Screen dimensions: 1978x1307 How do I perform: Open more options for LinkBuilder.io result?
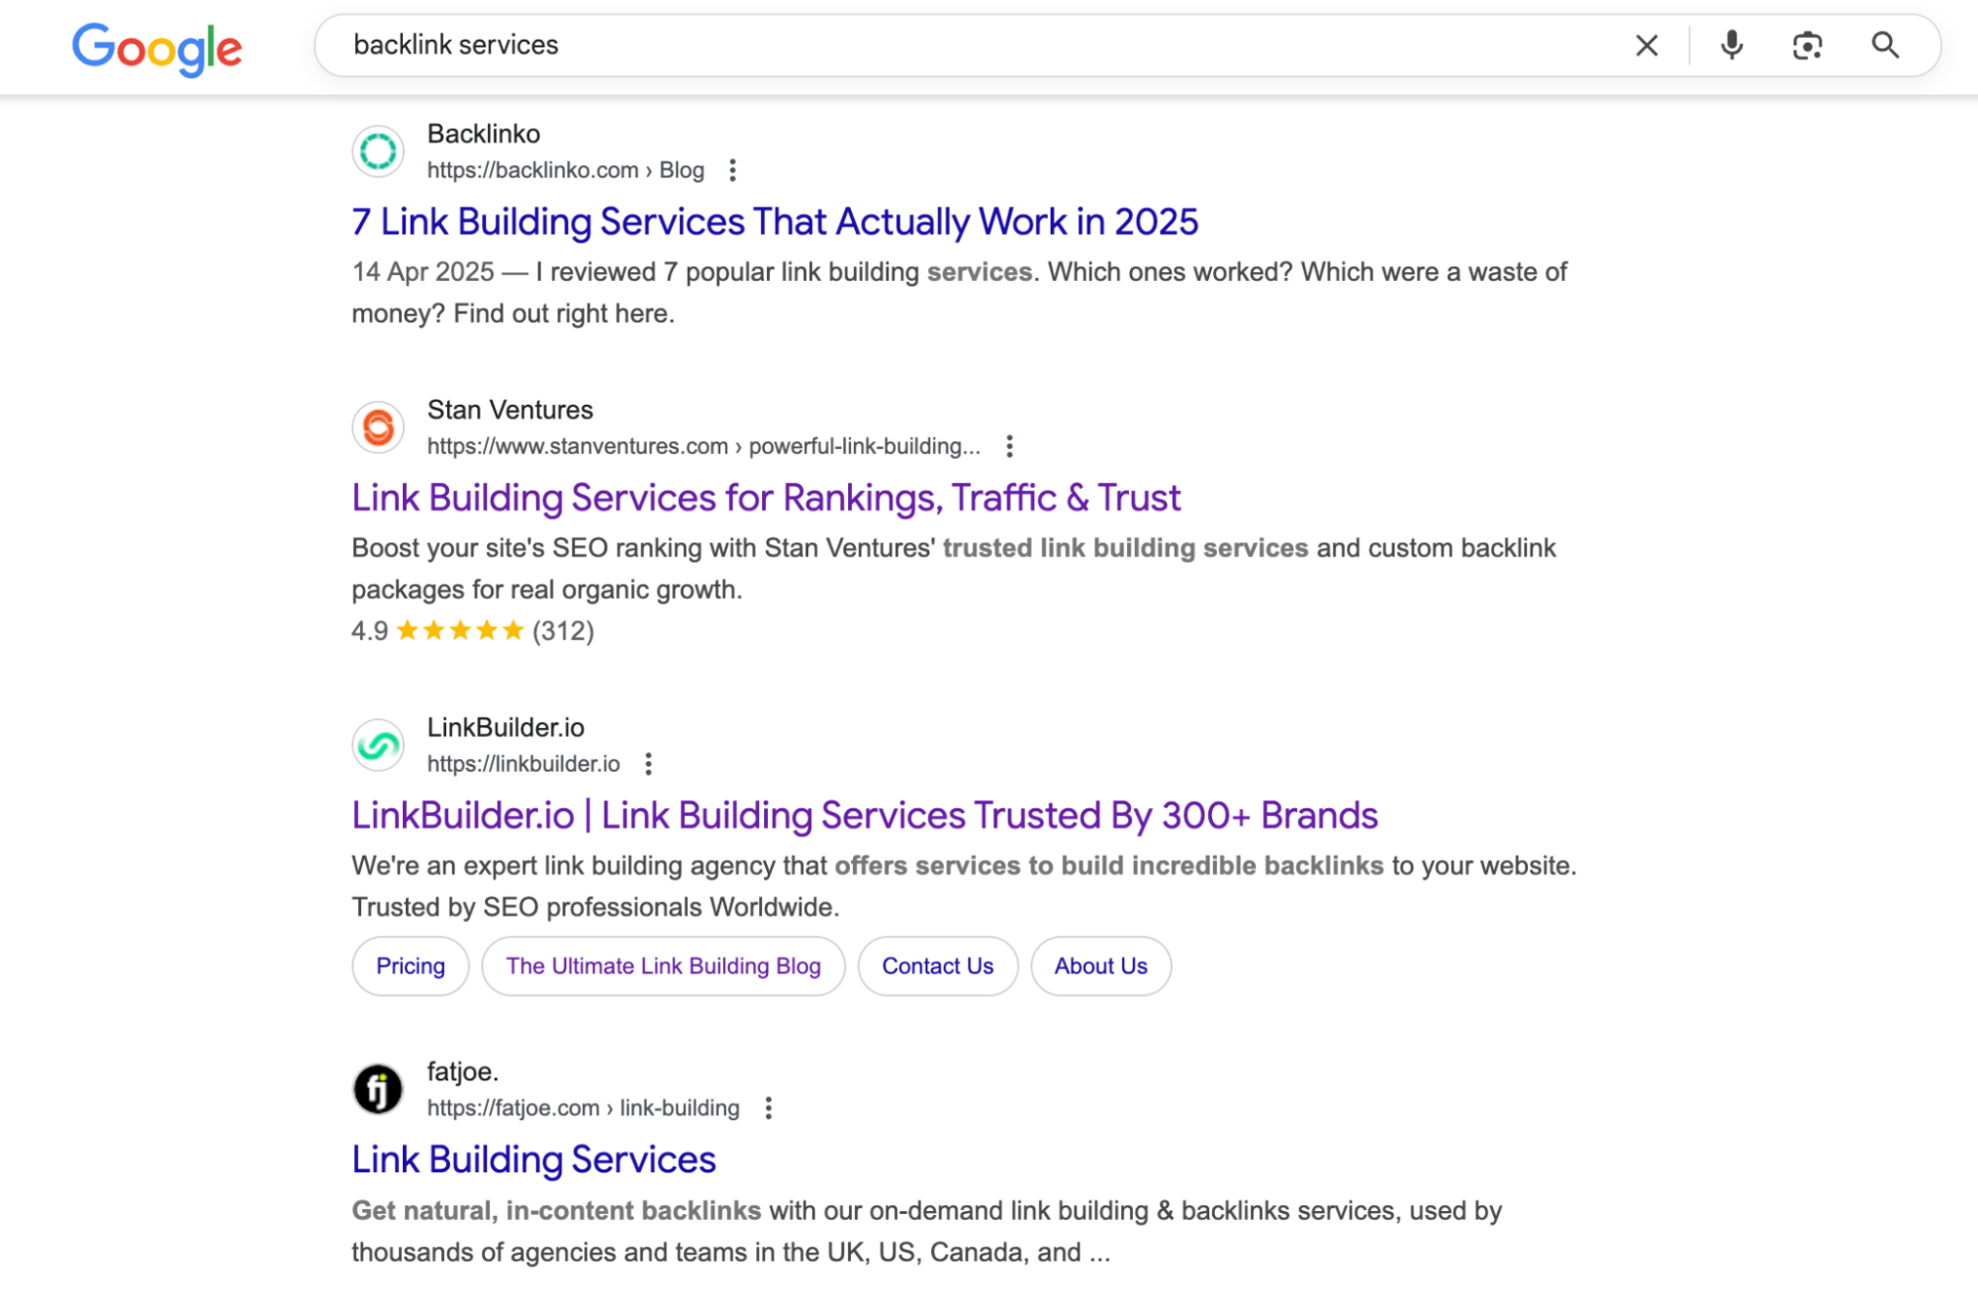click(648, 764)
